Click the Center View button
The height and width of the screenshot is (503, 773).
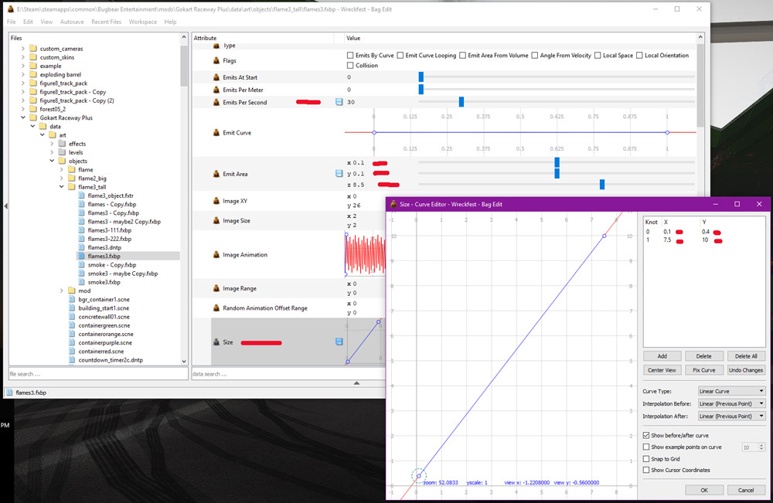(x=662, y=370)
